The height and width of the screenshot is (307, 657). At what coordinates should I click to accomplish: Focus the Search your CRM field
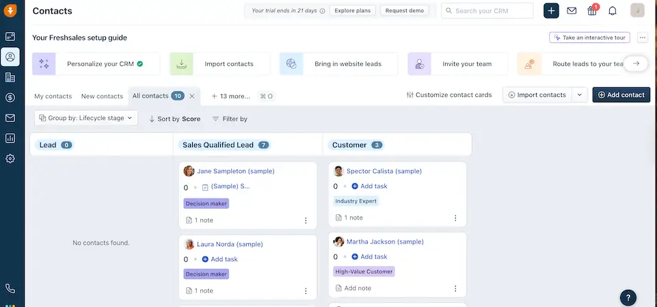pyautogui.click(x=487, y=11)
